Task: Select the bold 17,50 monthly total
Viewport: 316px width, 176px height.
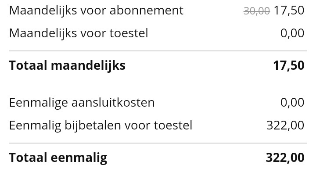Action: (289, 65)
